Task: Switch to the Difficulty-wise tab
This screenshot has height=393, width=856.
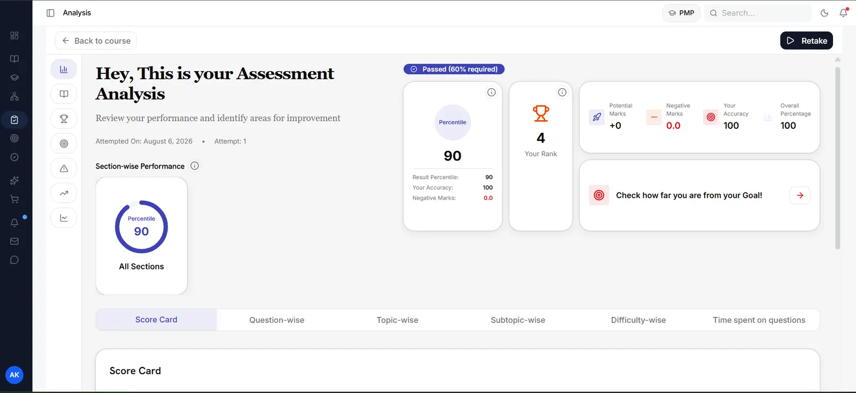Action: (638, 320)
